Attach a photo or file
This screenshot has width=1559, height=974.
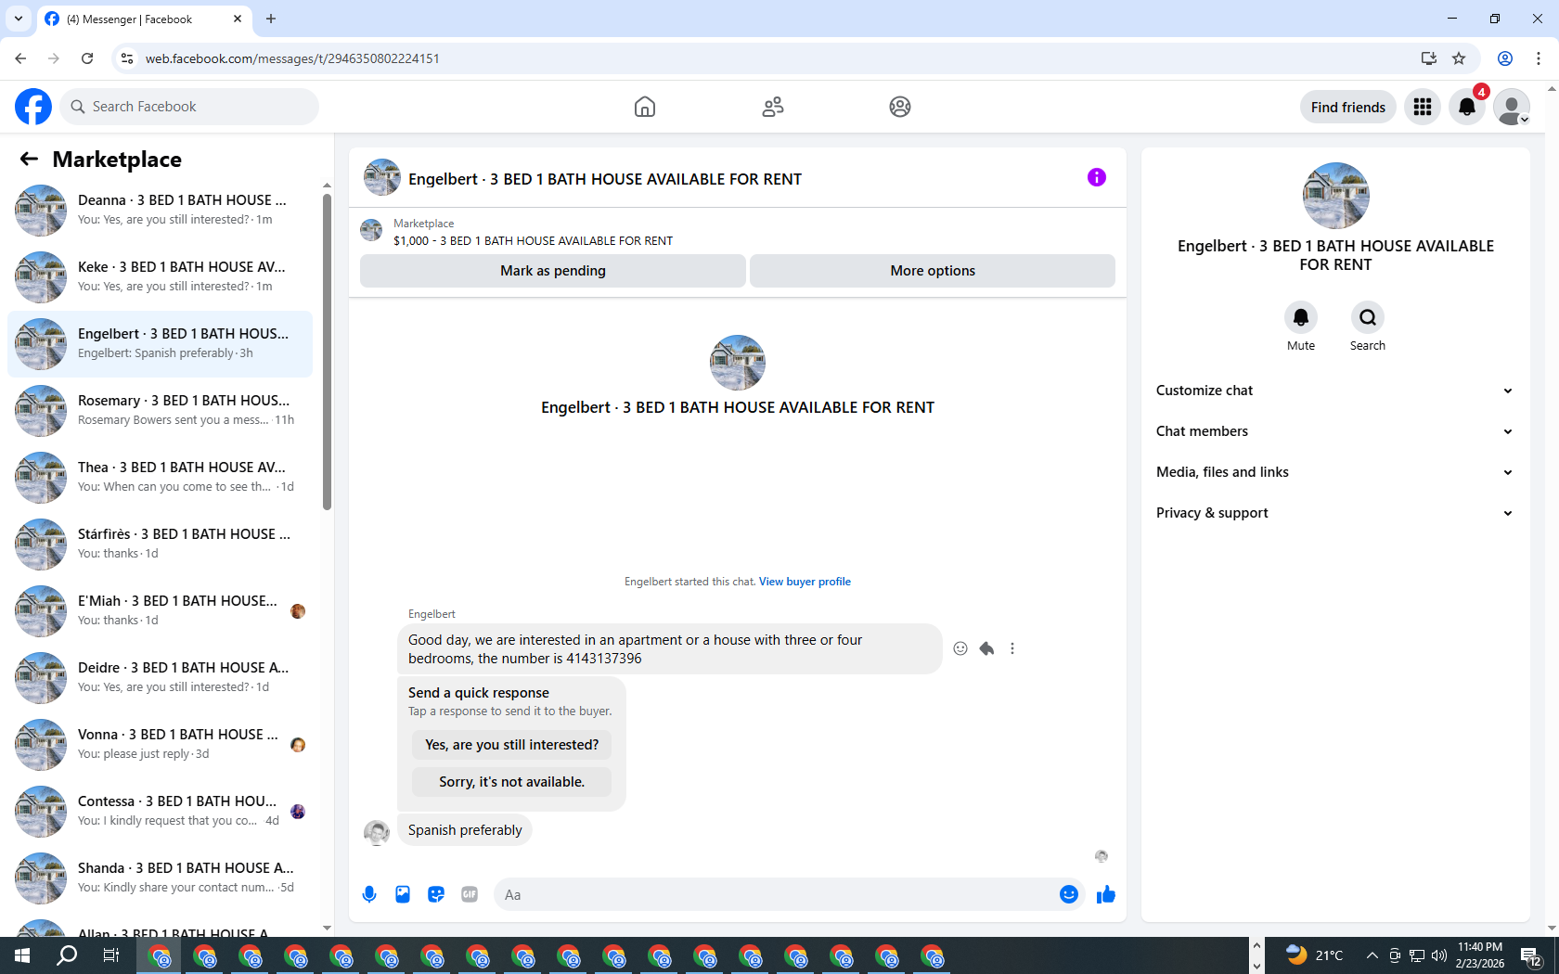click(x=403, y=894)
